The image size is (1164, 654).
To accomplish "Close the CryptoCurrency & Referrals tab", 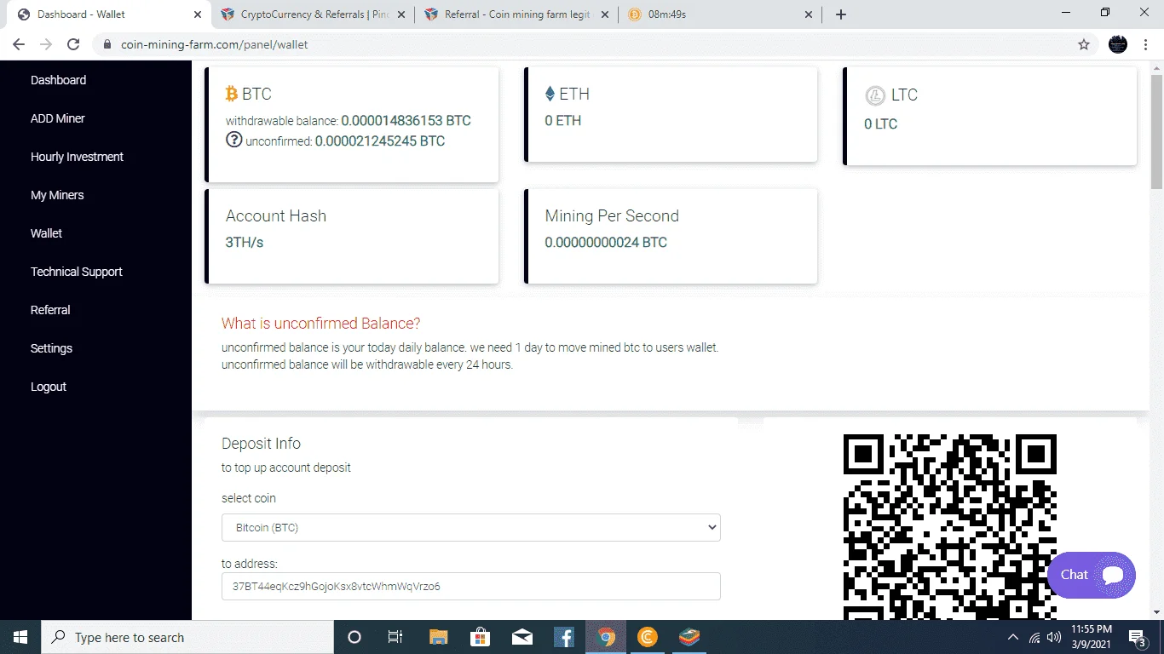I will pyautogui.click(x=401, y=14).
